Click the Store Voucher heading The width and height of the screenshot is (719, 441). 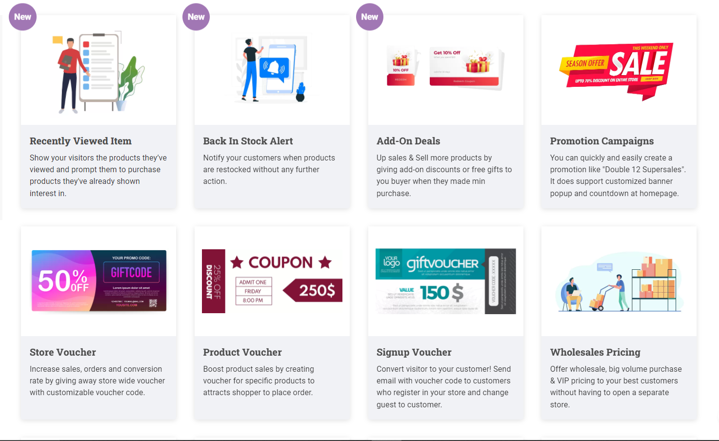click(63, 352)
